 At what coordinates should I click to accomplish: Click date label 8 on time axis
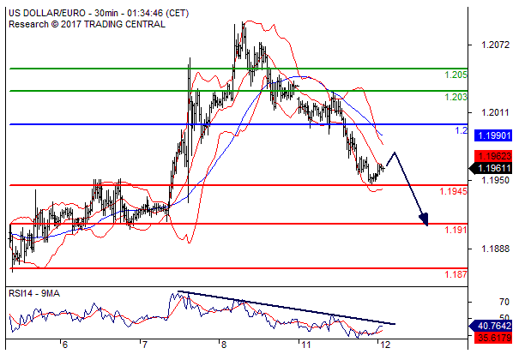tap(224, 345)
